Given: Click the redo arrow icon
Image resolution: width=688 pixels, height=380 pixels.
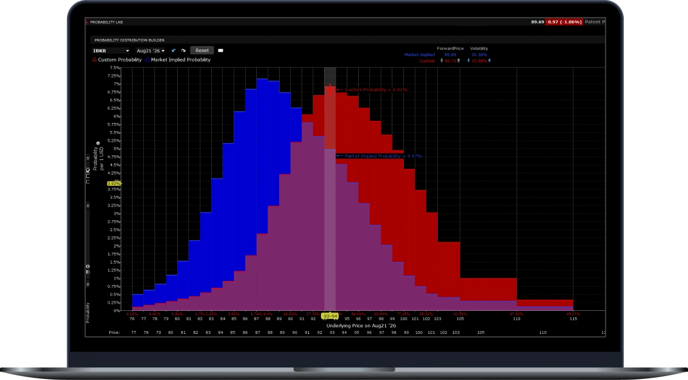Looking at the screenshot, I should (183, 51).
